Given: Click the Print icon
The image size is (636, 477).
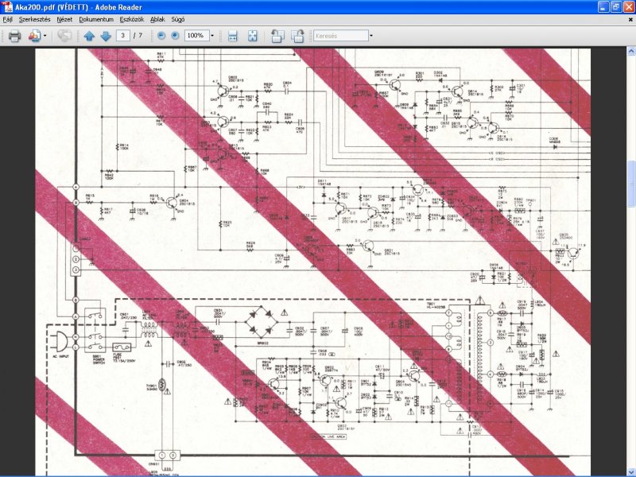Looking at the screenshot, I should (x=14, y=36).
